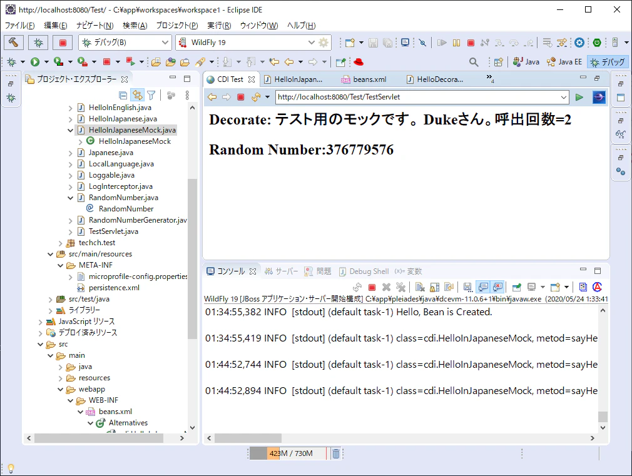Open the 編集(E) menu

tap(55, 26)
